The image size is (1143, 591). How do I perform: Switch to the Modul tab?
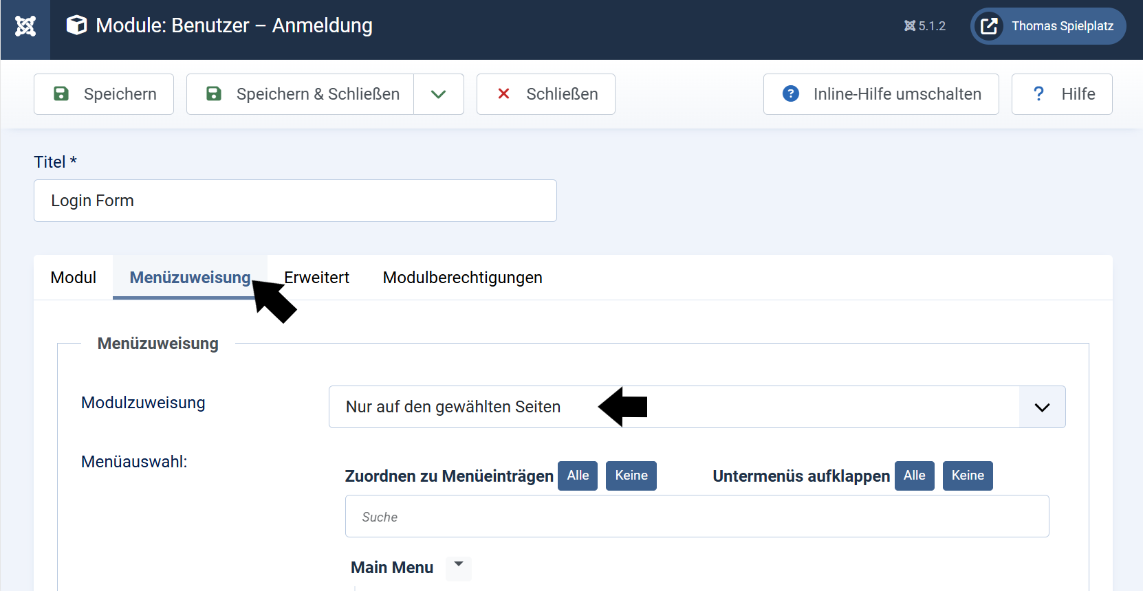[74, 278]
